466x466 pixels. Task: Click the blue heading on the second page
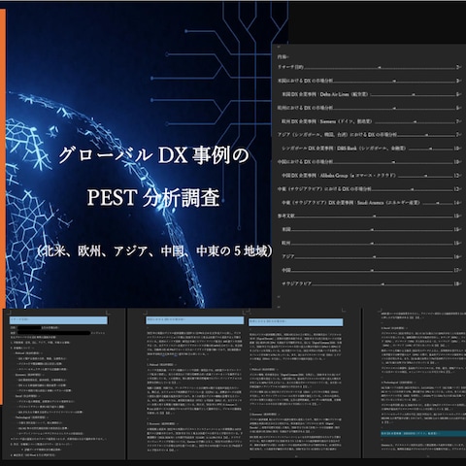pos(194,320)
